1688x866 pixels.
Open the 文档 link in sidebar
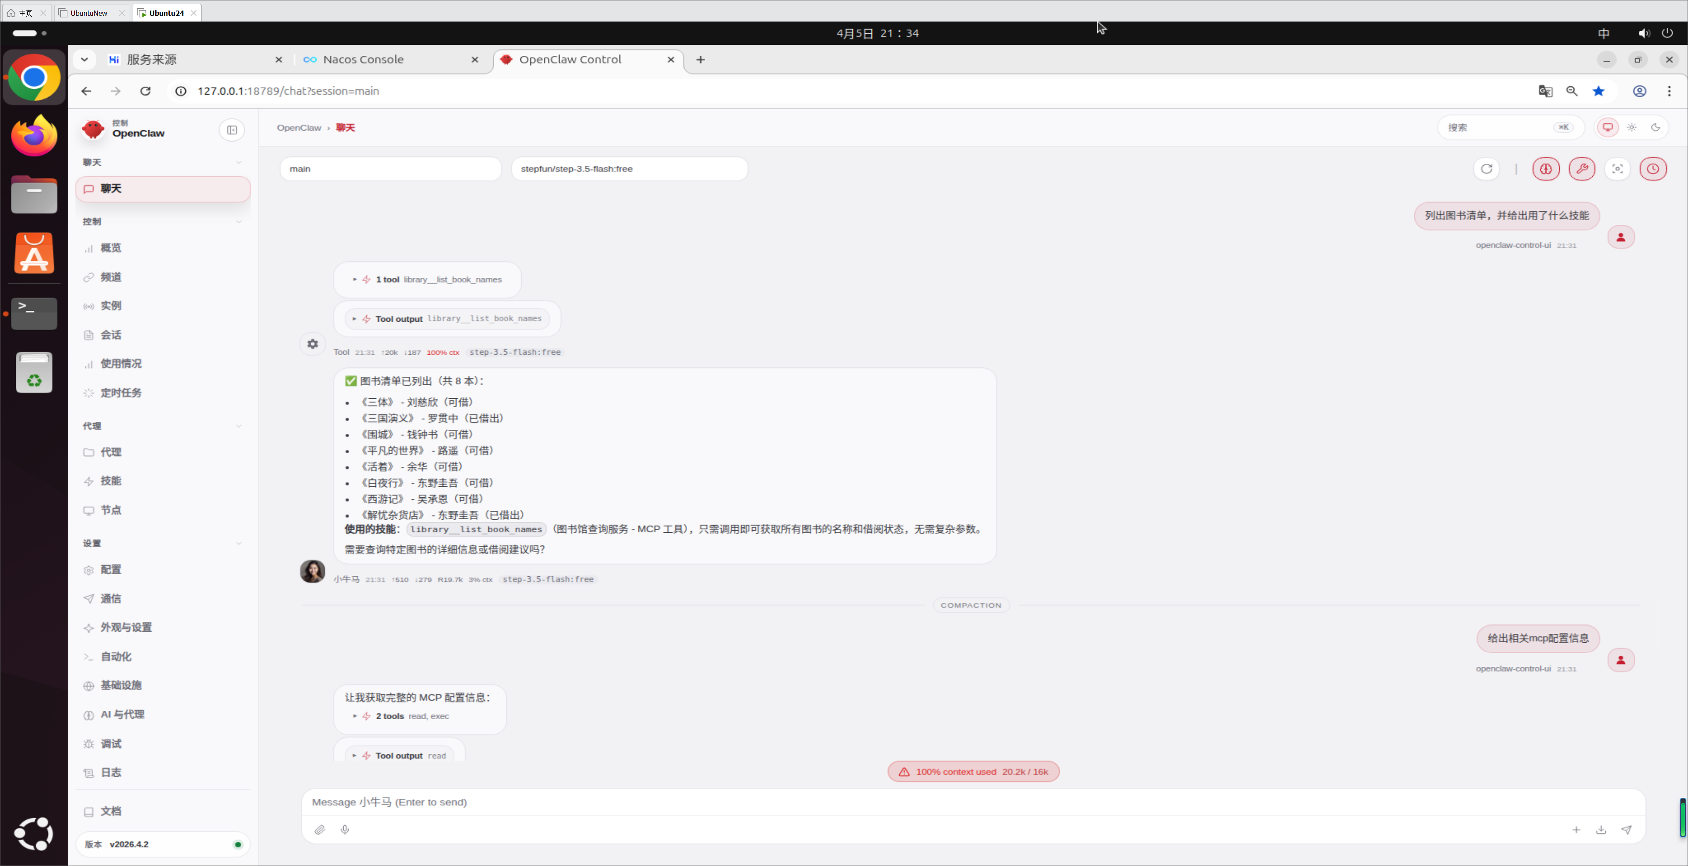point(111,811)
